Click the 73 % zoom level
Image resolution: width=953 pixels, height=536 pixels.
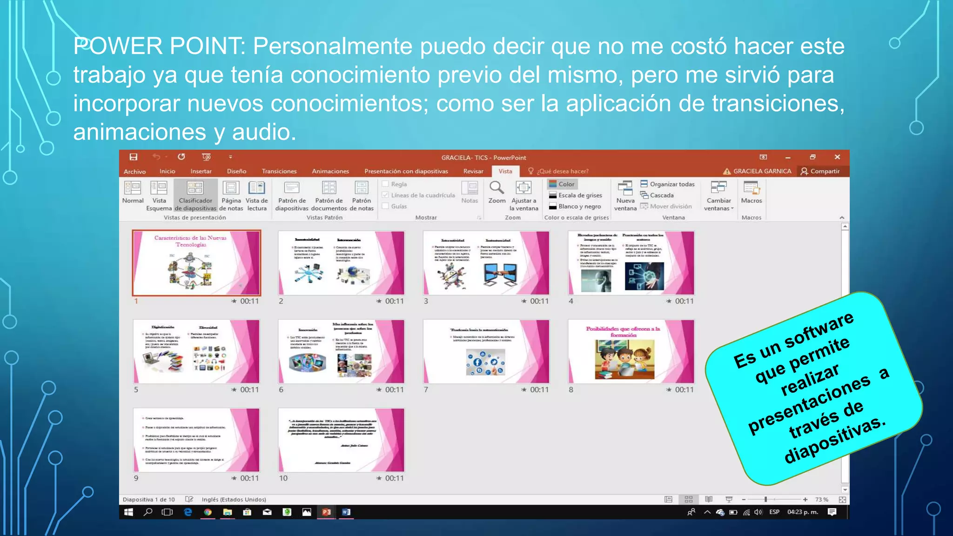822,499
